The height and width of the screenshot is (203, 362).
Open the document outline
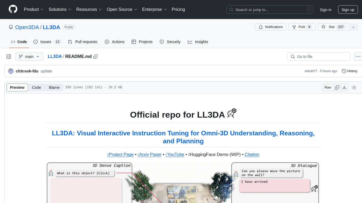[354, 87]
